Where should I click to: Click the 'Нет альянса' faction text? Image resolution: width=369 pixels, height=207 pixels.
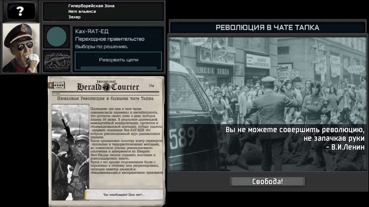click(x=82, y=11)
